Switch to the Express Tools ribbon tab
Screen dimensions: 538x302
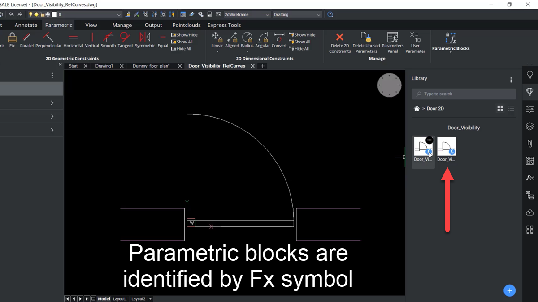[224, 25]
